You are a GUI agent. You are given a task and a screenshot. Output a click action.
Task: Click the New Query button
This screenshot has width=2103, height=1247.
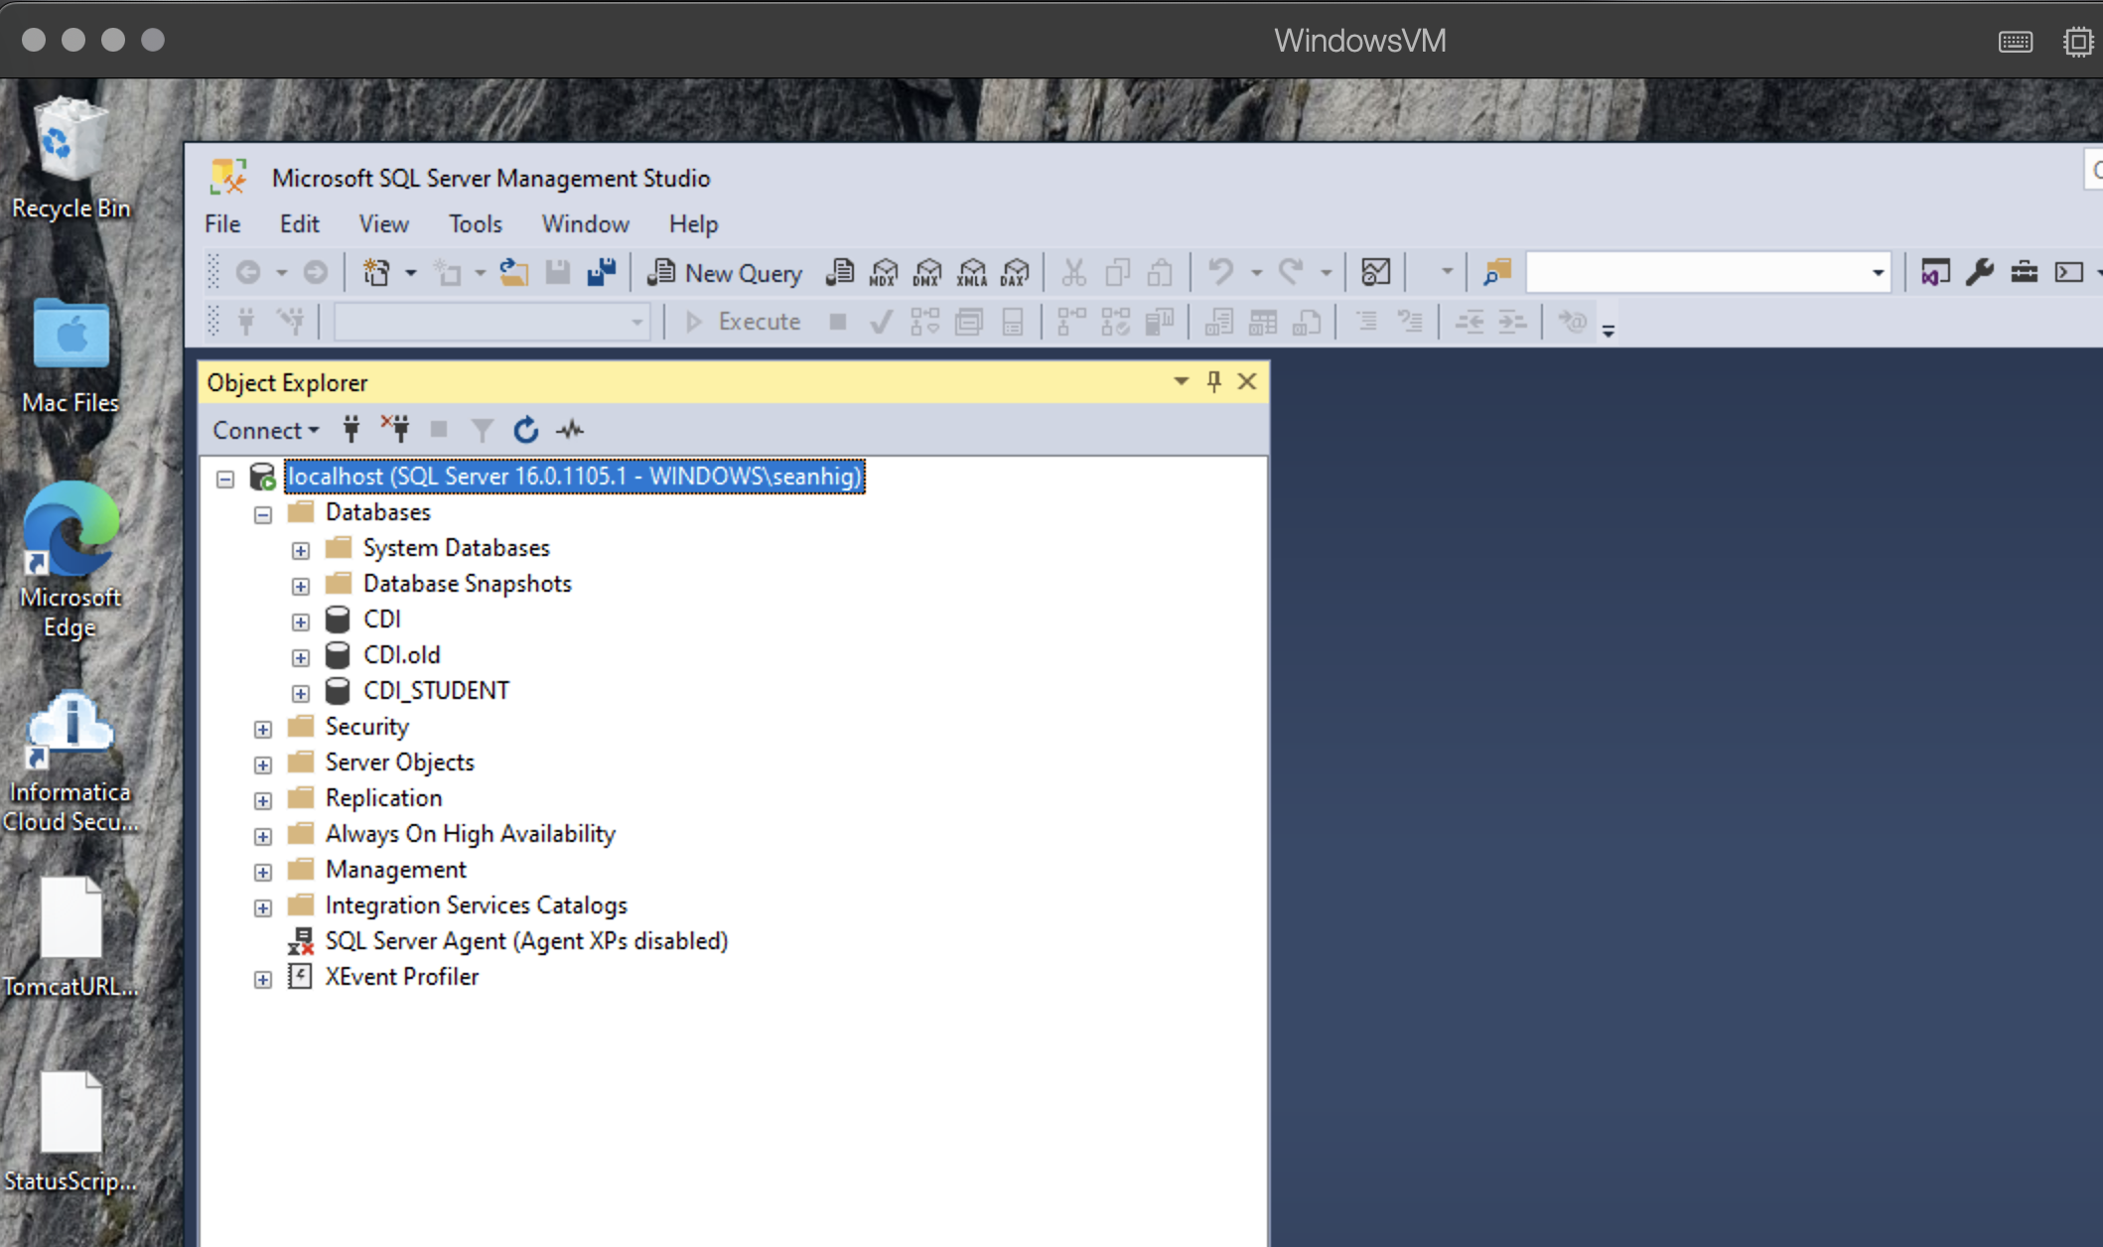725,273
